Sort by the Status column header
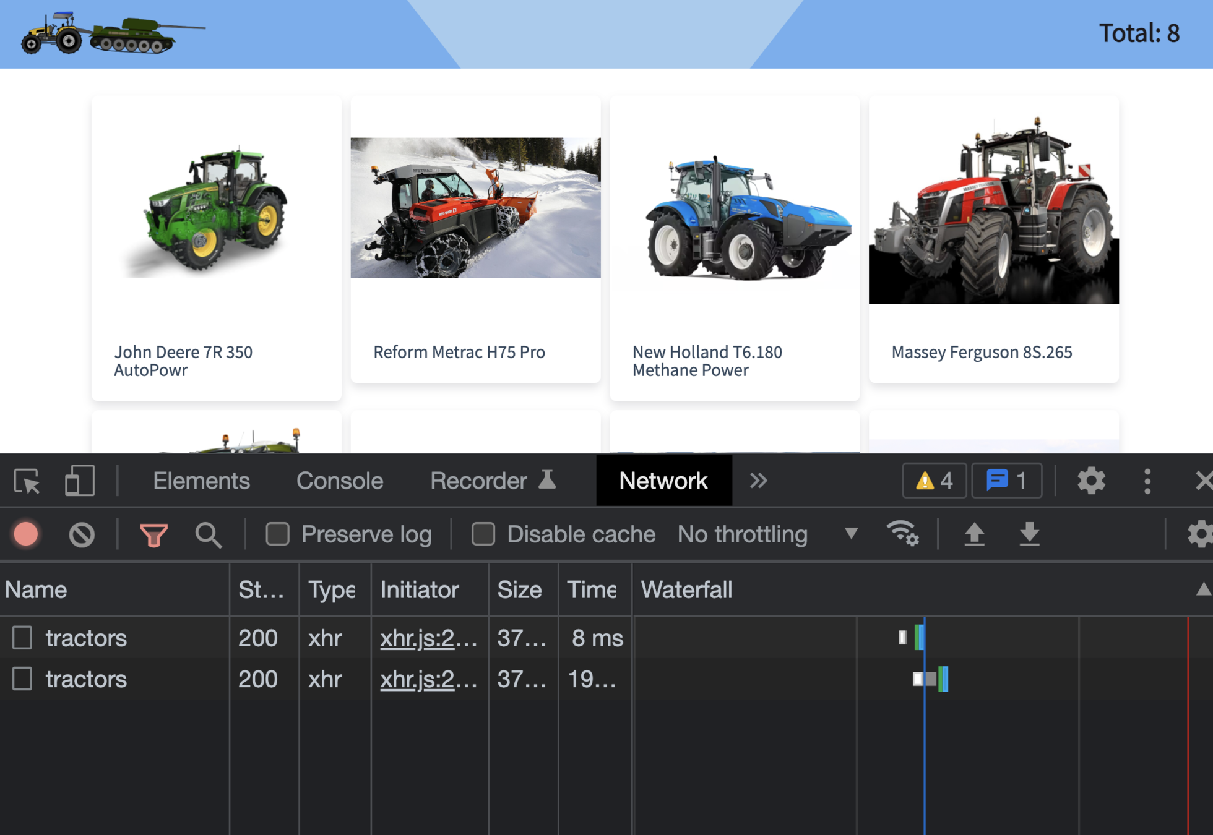The height and width of the screenshot is (835, 1213). 264,589
